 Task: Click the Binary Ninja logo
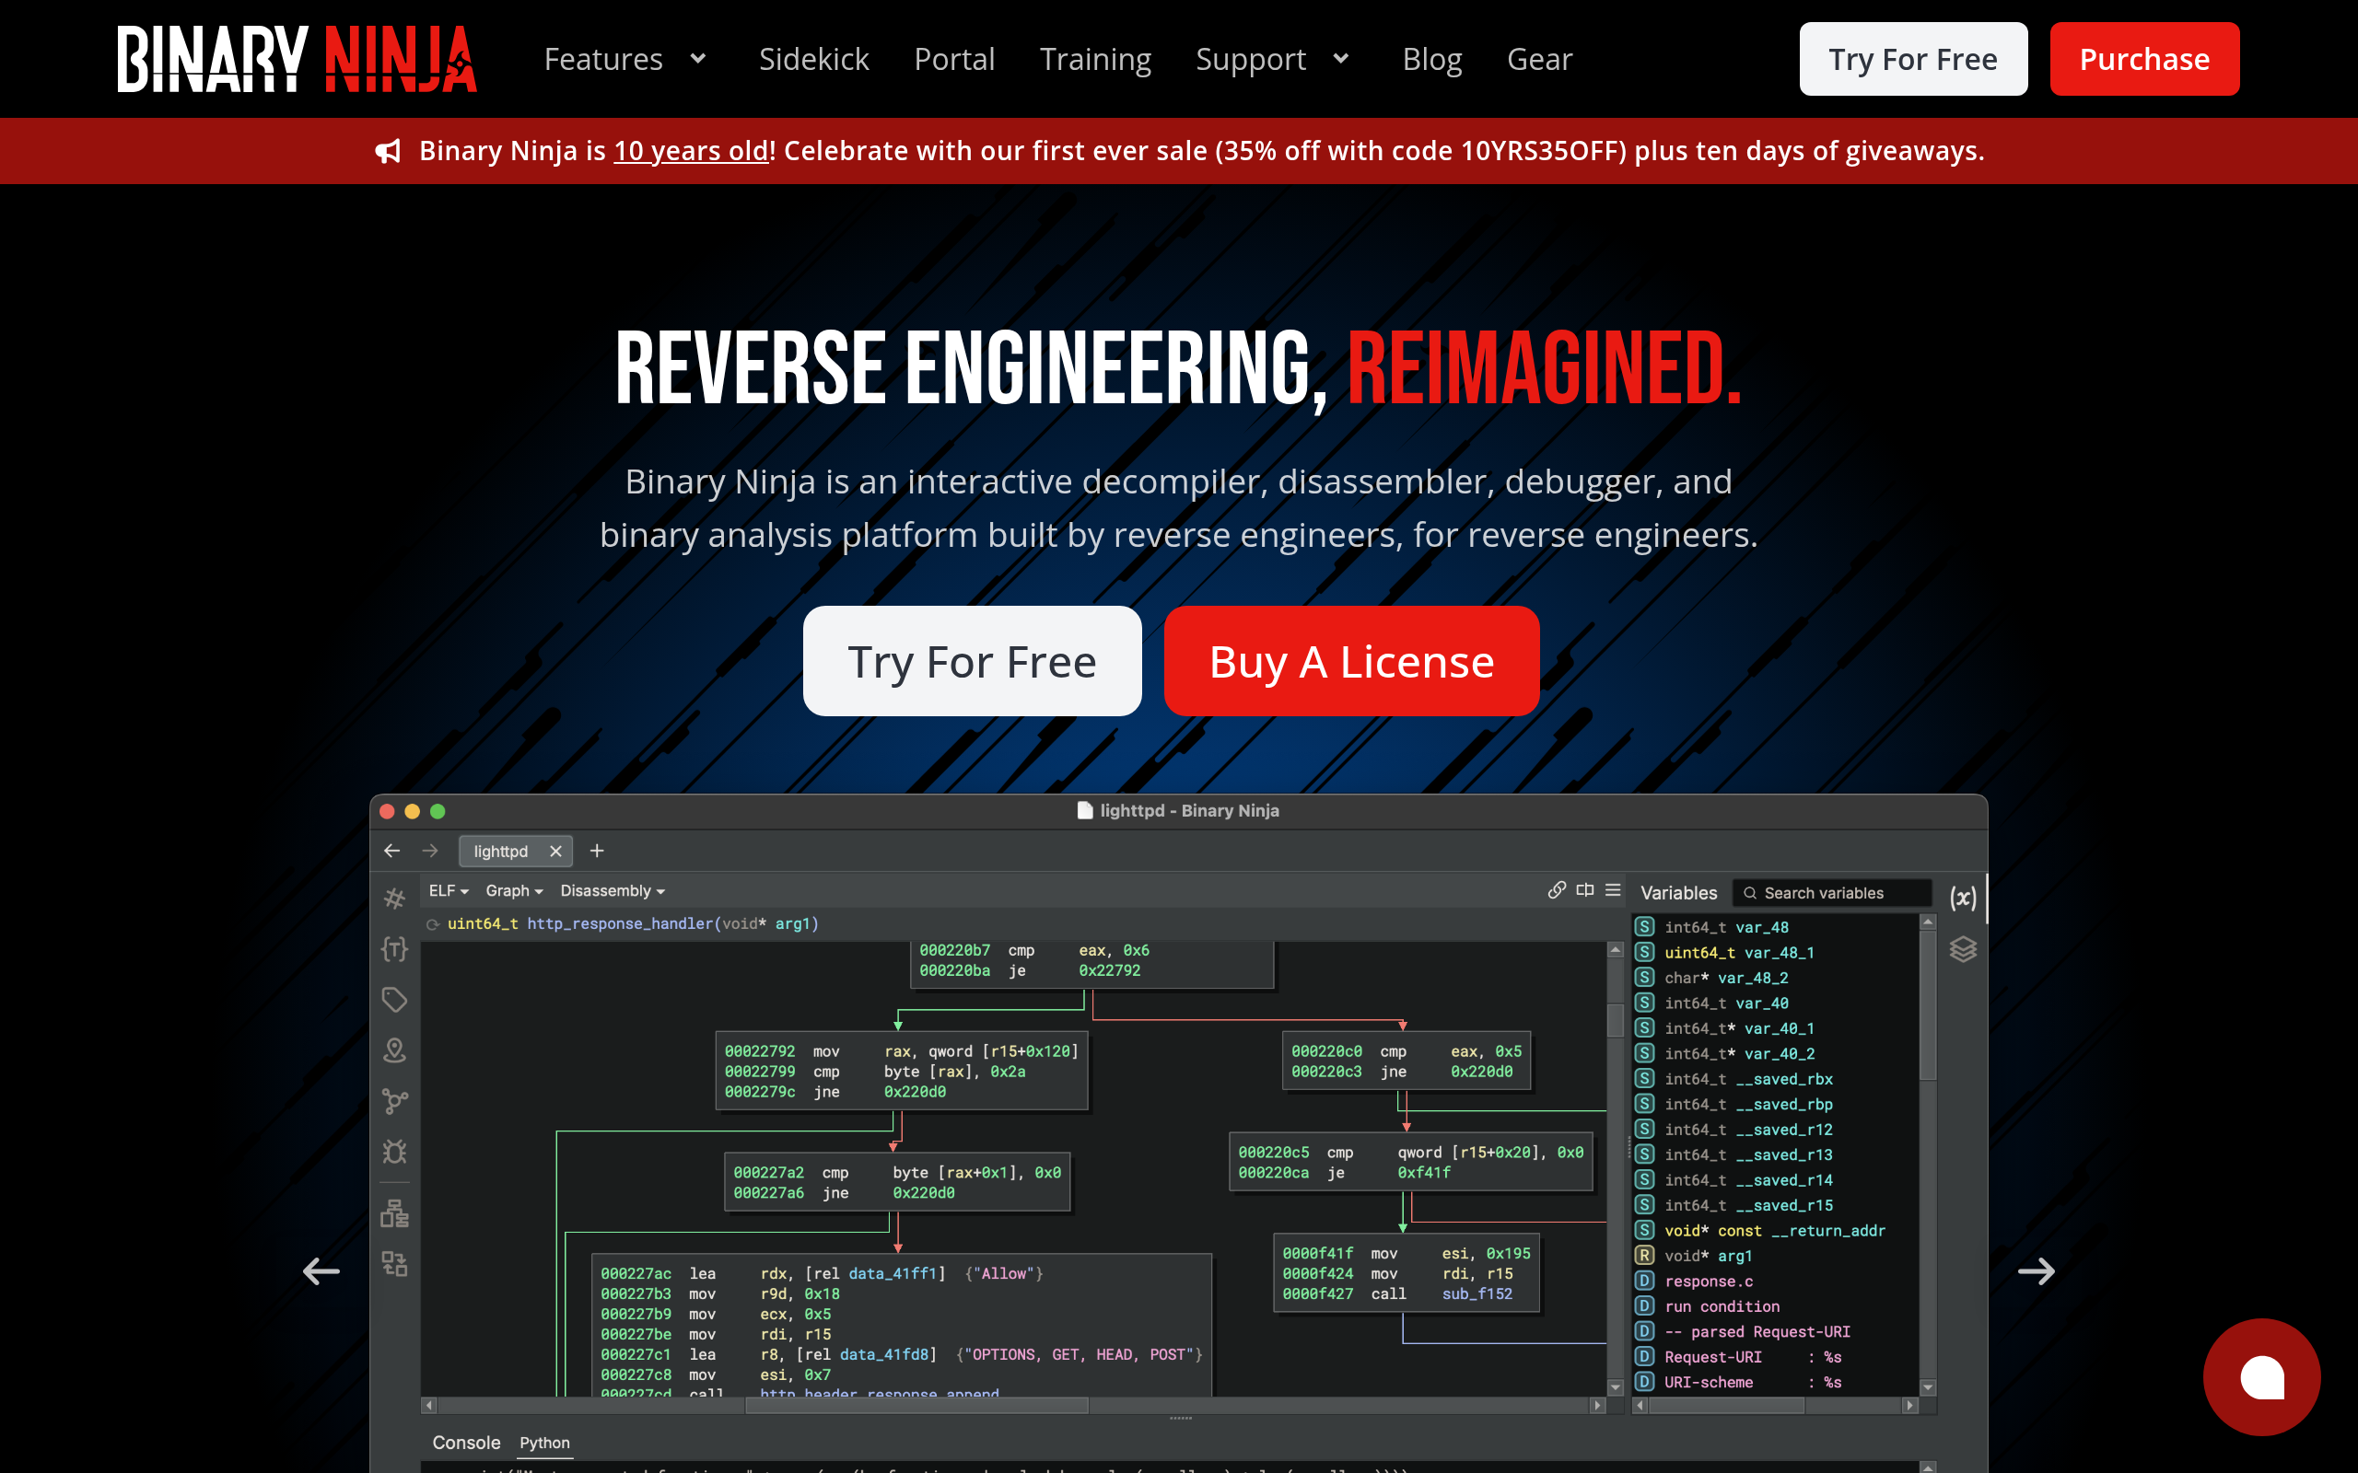[x=298, y=58]
